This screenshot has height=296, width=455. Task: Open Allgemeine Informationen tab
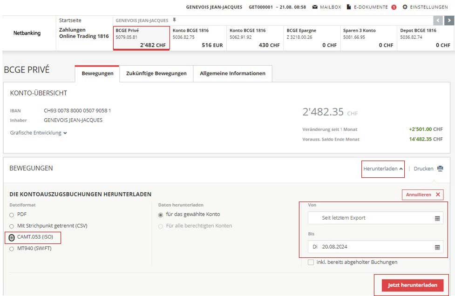(232, 74)
